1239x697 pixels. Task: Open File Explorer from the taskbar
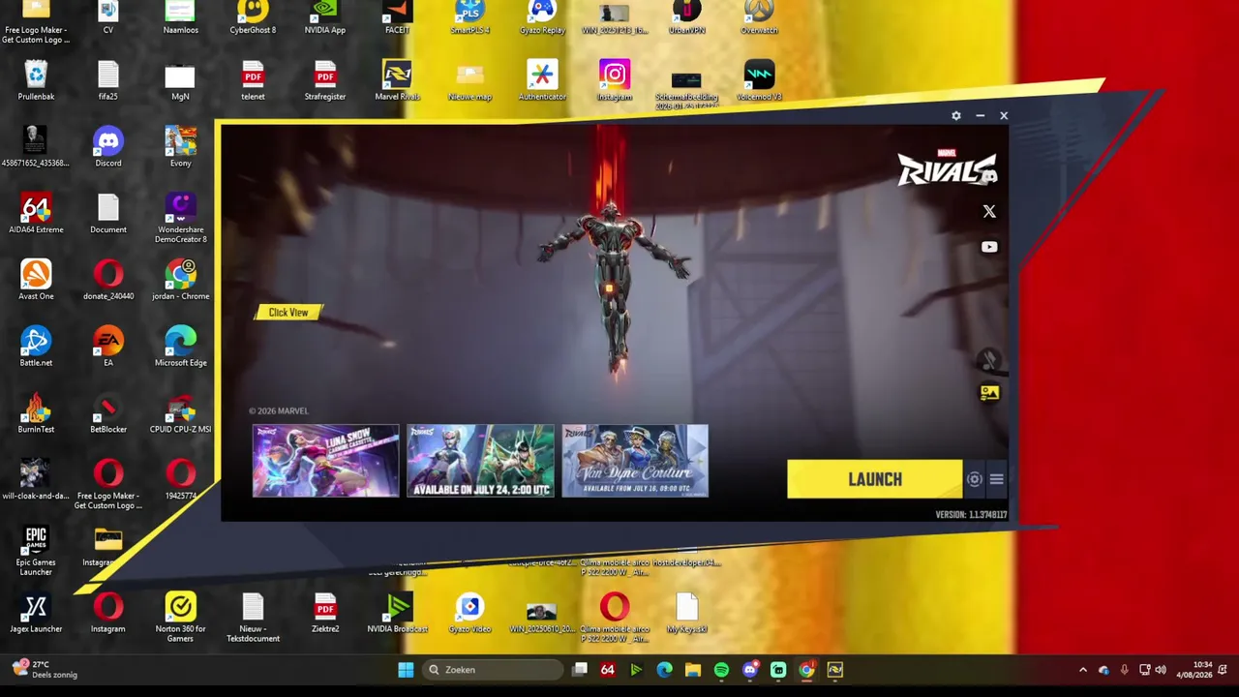693,670
